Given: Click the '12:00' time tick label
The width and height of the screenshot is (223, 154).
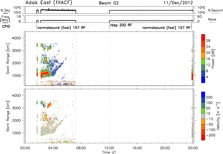Looking at the screenshot, I should (x=109, y=148).
